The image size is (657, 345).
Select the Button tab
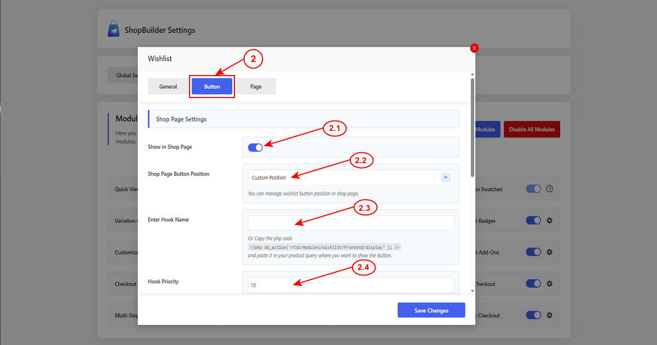tap(212, 87)
